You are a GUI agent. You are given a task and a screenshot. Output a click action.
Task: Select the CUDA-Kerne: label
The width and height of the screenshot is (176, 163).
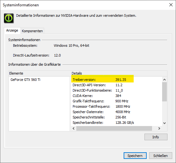click(83, 96)
